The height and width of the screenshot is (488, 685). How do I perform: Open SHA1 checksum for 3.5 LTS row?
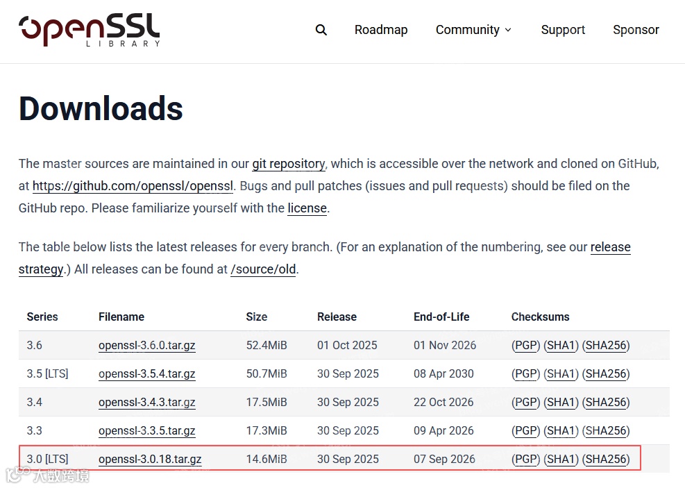(x=561, y=374)
